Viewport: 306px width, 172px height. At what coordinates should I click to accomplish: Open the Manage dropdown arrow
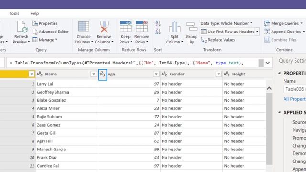(x=56, y=40)
